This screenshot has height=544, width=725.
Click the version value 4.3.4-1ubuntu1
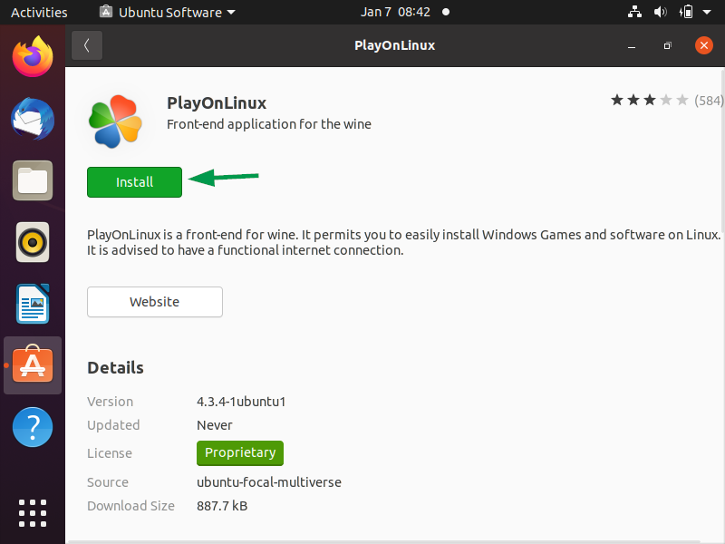241,402
